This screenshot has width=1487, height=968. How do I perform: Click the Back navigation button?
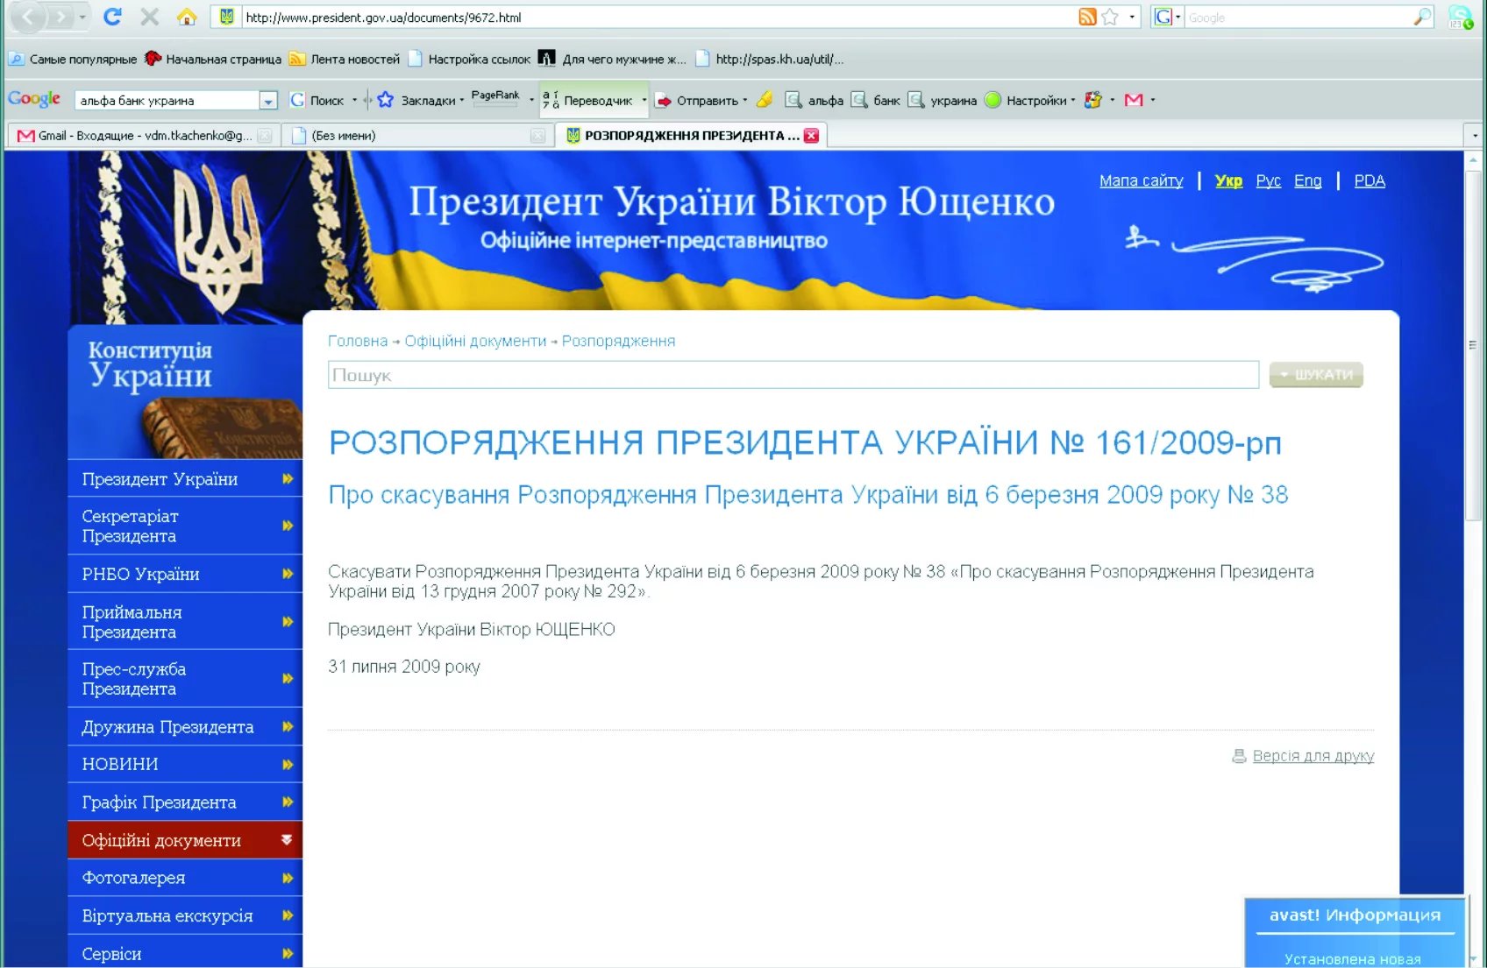point(29,17)
